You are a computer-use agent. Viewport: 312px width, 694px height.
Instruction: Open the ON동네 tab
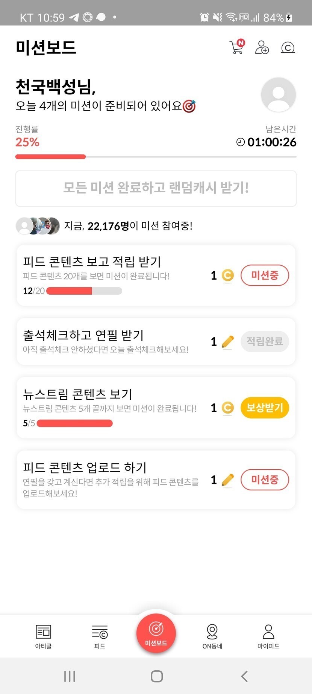[x=212, y=636]
